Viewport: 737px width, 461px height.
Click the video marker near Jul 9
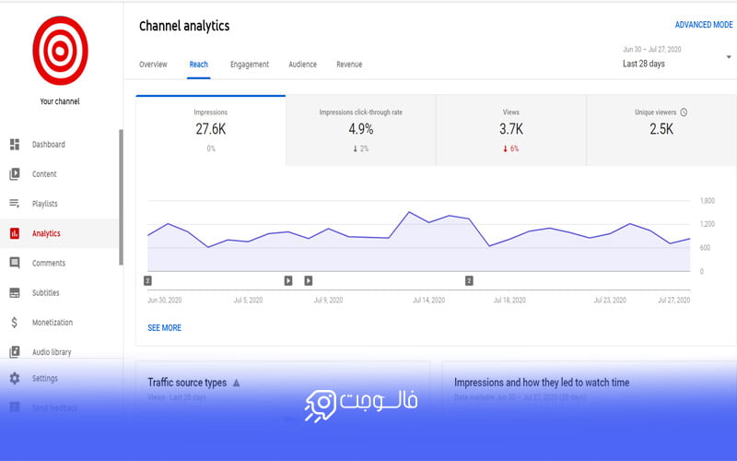coord(309,280)
